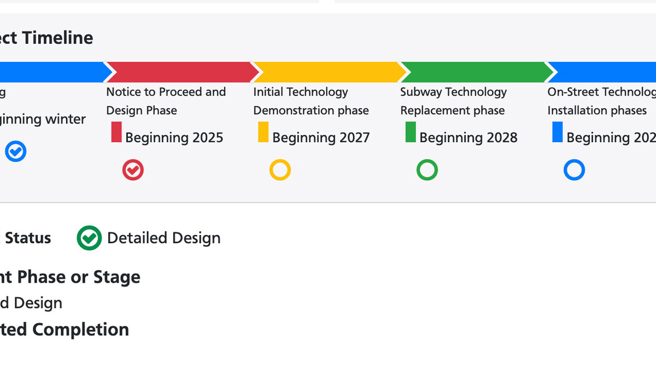Click Notice to Proceed and Design Phase label
The height and width of the screenshot is (369, 656).
click(x=166, y=101)
